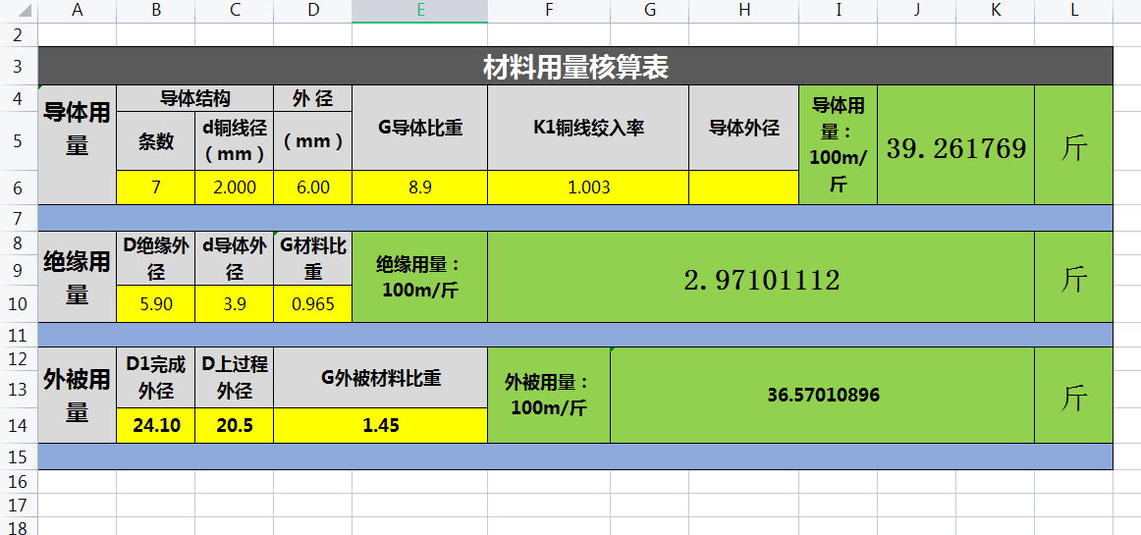Click the select-all corner of the sheet
This screenshot has height=535, width=1141.
point(18,11)
